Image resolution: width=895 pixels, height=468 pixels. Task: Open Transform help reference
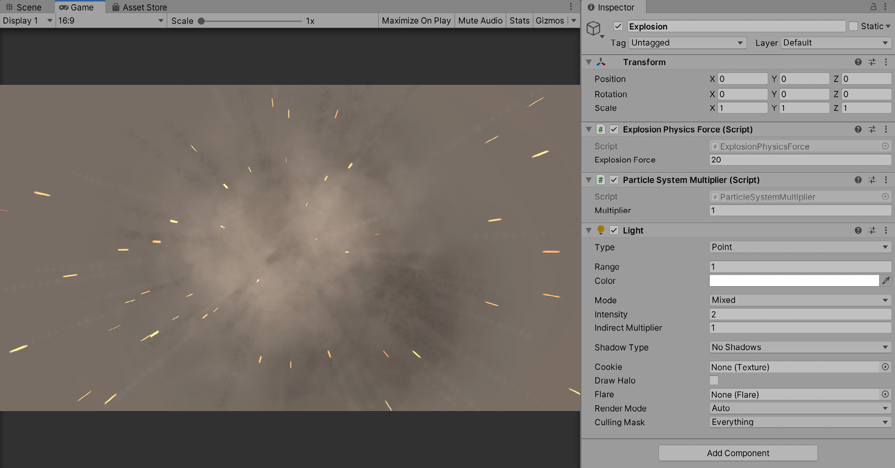(x=858, y=62)
